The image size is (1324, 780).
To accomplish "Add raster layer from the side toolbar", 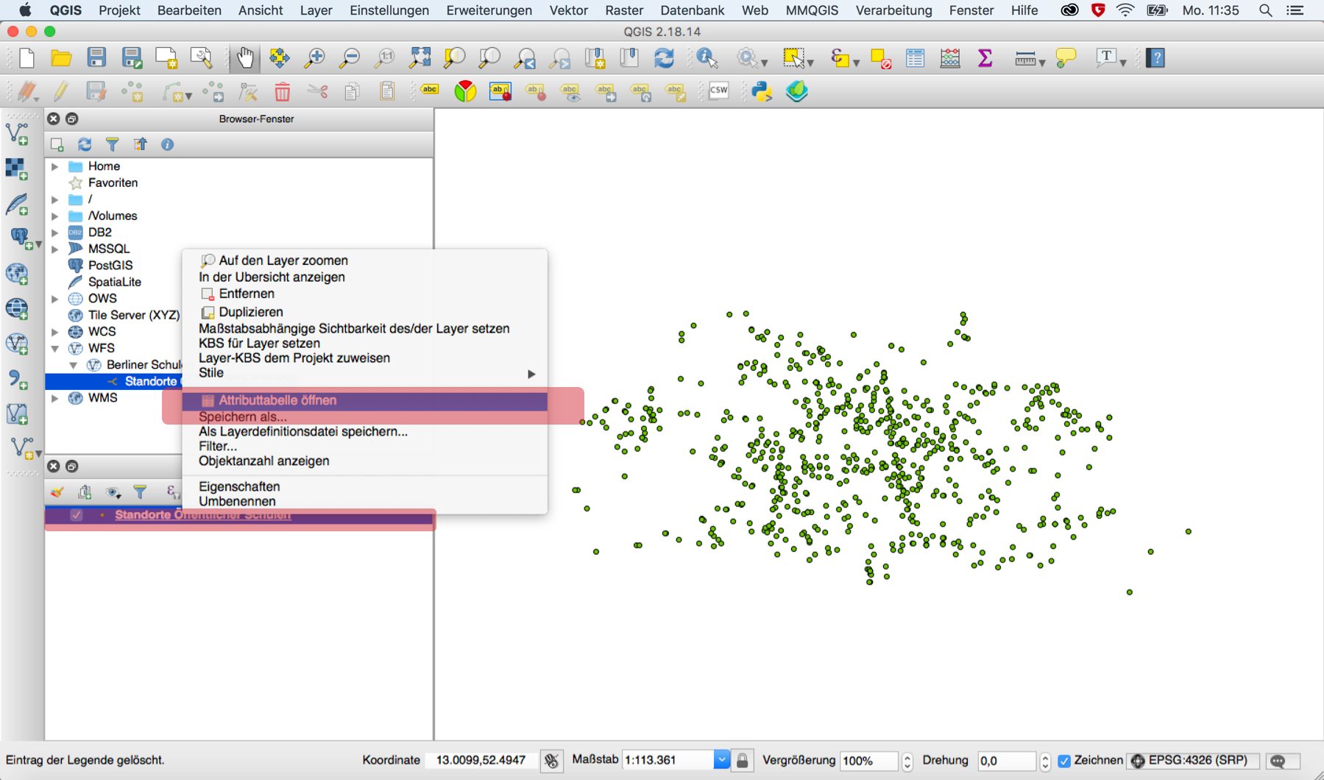I will [x=17, y=169].
